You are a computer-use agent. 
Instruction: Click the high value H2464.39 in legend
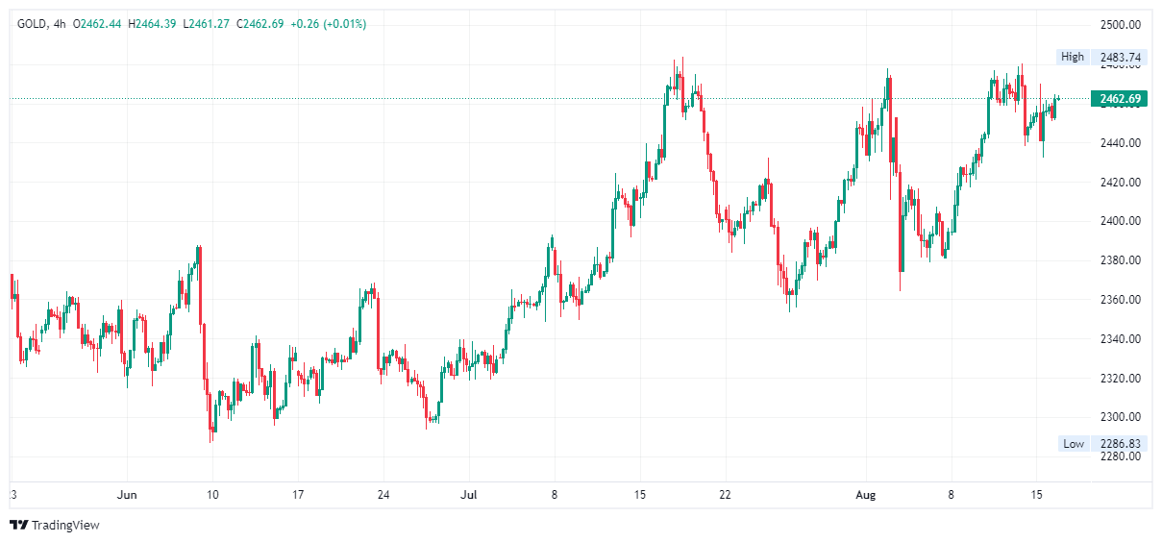click(152, 24)
